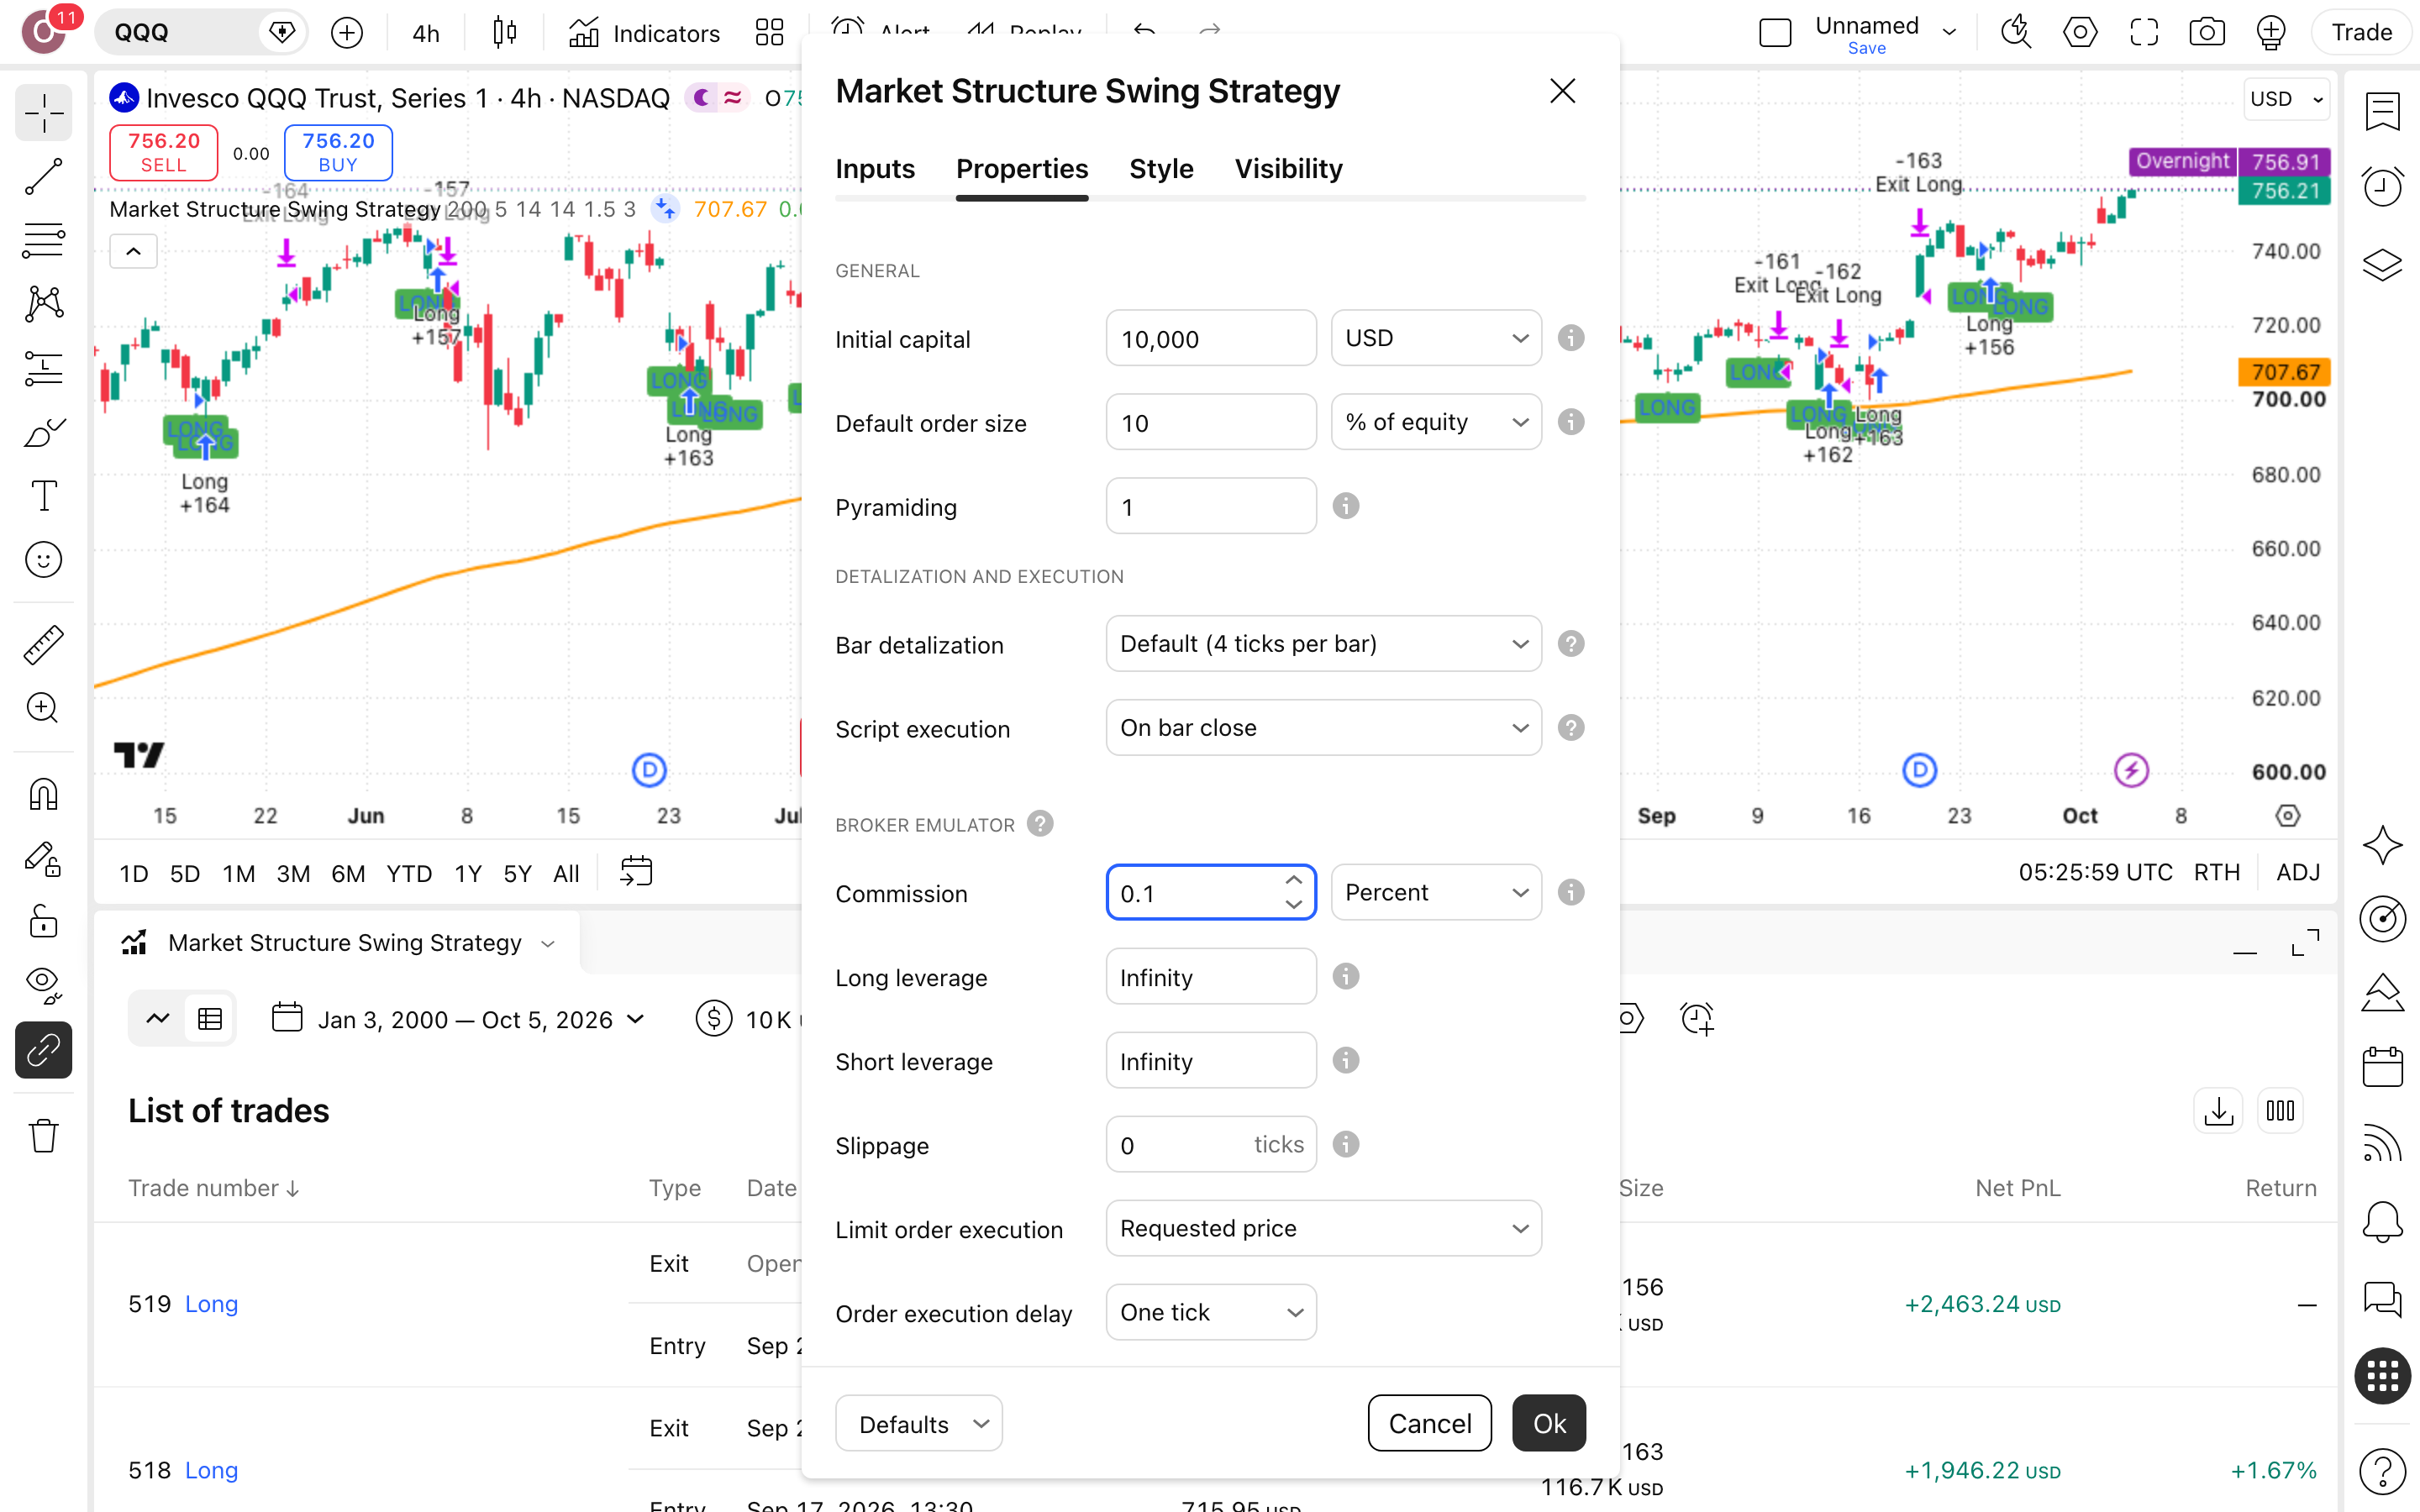The image size is (2420, 1512).
Task: Open the Indicators menu
Action: [644, 33]
